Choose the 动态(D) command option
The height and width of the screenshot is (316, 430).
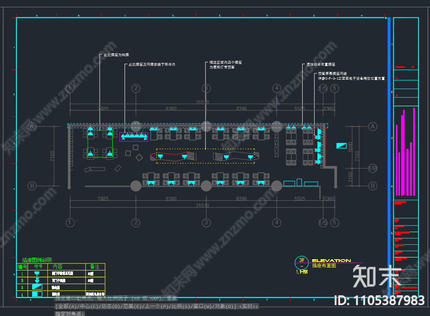click(x=111, y=306)
